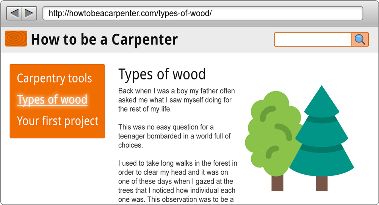This screenshot has height=205, width=379.
Task: Click the paragraph starting 'Back when I was a boy'
Action: (x=177, y=100)
